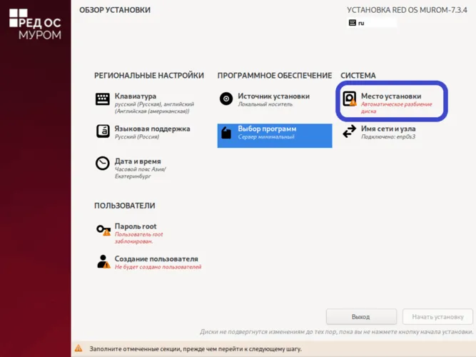Click the text Часовой пояс Азия/Екатеринбург
The height and width of the screenshot is (357, 476).
click(141, 173)
